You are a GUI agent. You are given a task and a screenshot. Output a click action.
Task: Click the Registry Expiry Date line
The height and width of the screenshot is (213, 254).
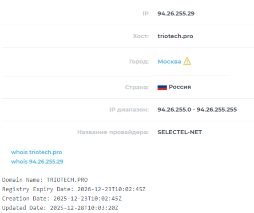point(74,189)
